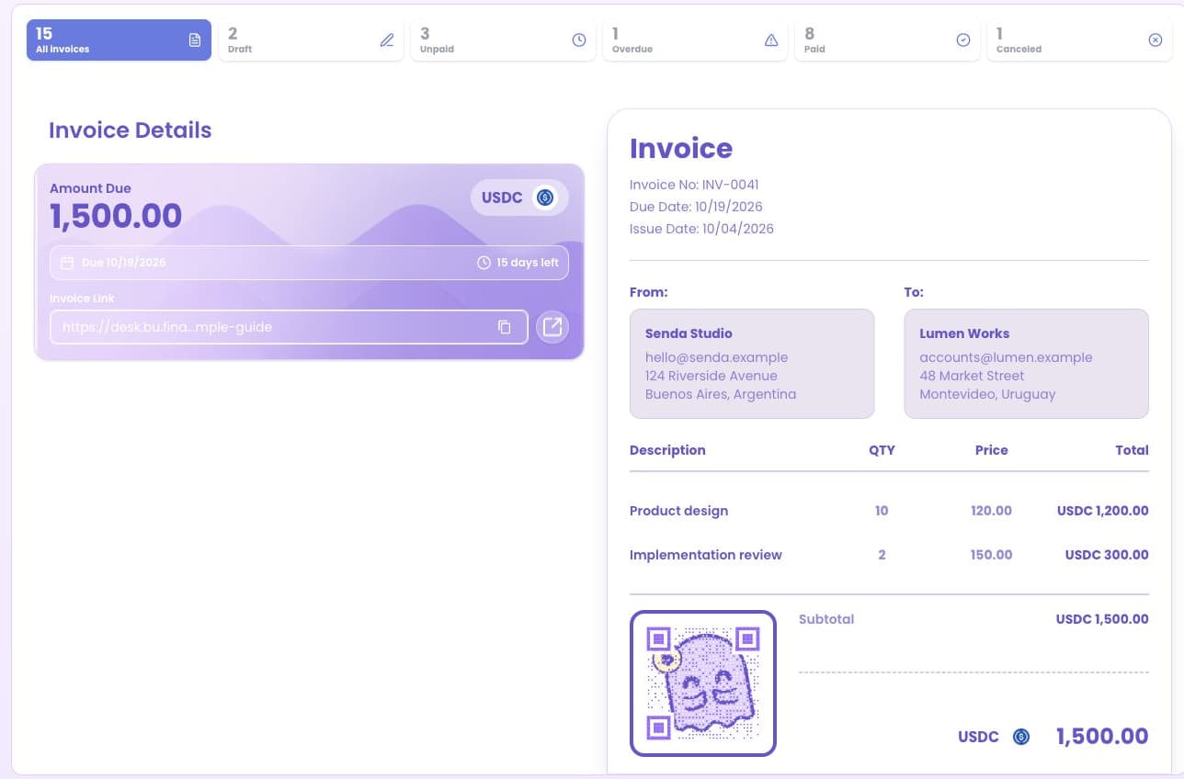Switch to the Unpaid invoices tab

503,40
